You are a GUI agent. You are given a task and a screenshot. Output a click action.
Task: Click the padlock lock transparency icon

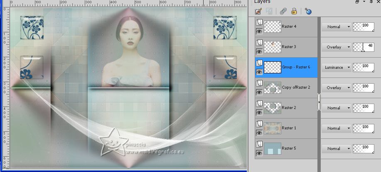(294, 11)
